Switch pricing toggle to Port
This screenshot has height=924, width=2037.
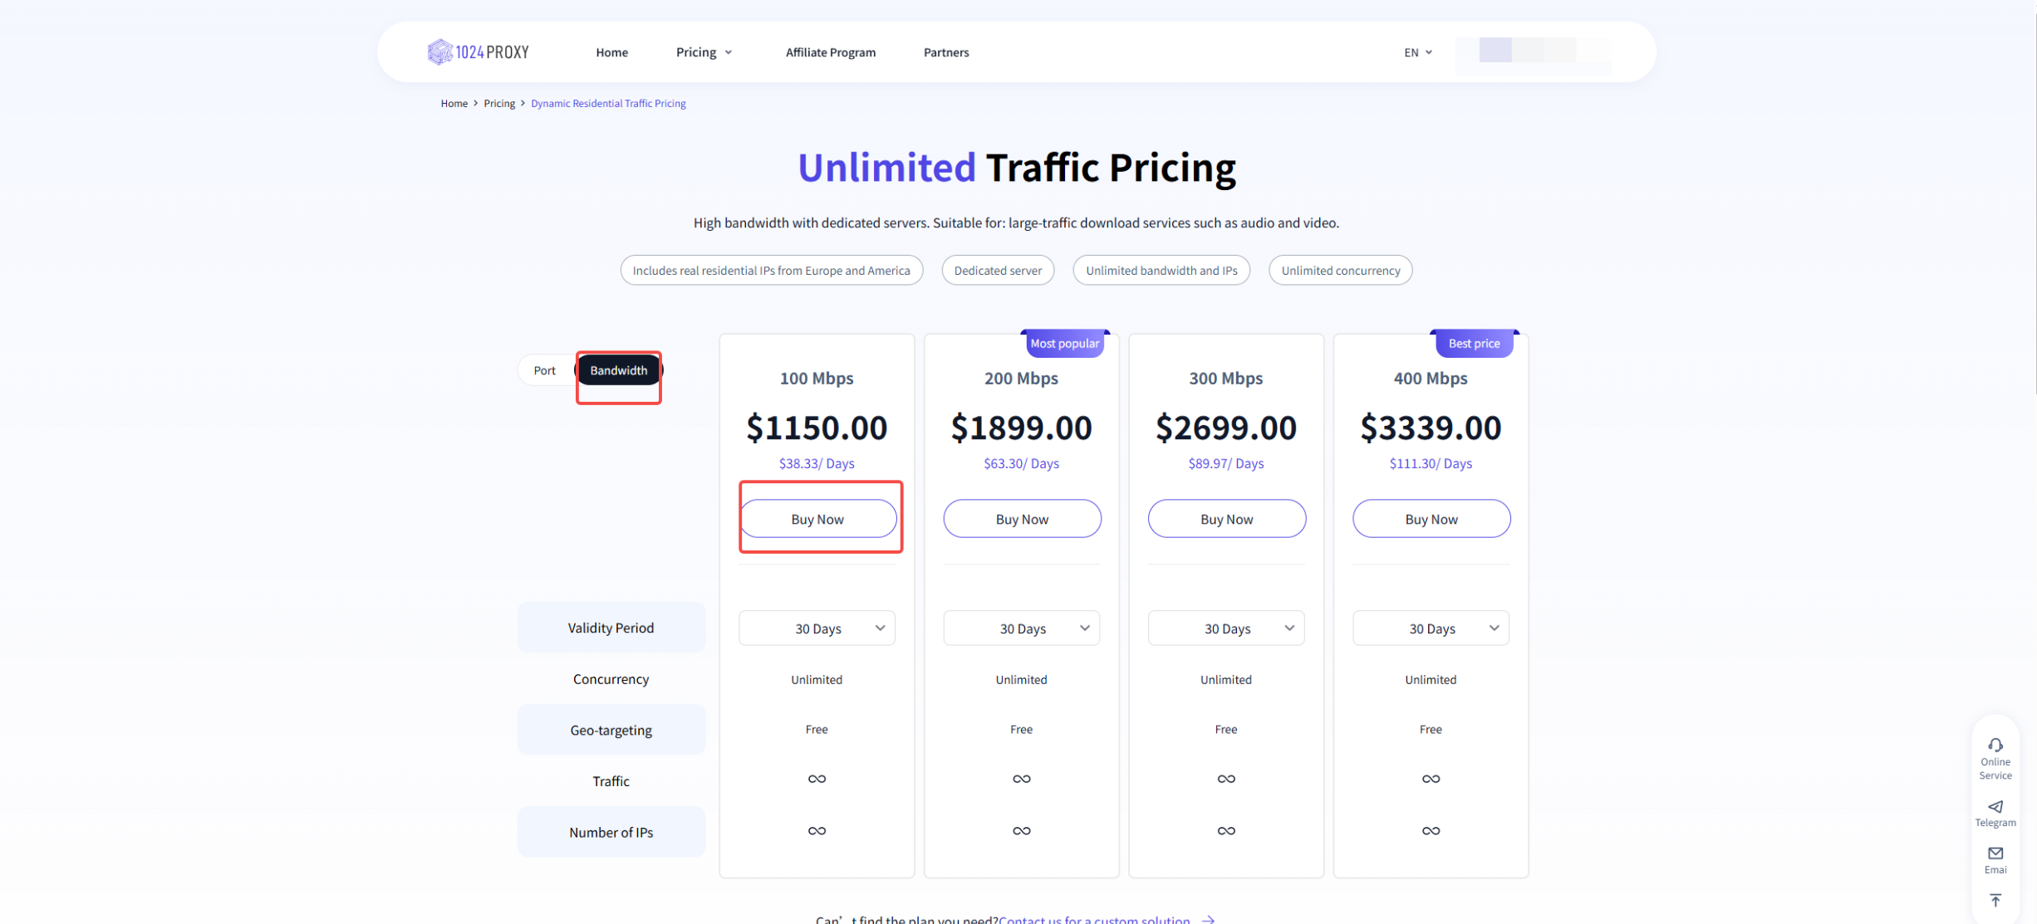coord(544,370)
